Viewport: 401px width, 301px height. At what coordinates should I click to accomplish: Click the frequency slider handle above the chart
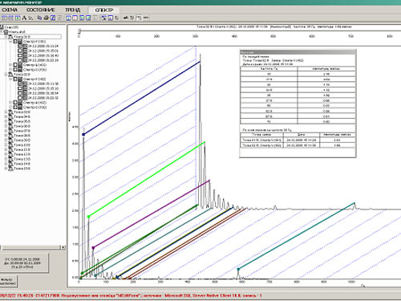point(79,31)
